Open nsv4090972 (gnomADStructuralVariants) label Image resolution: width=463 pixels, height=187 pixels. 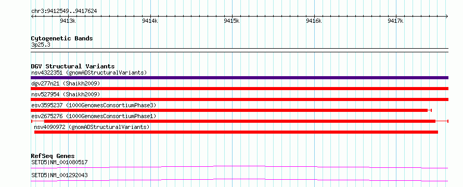click(92, 127)
